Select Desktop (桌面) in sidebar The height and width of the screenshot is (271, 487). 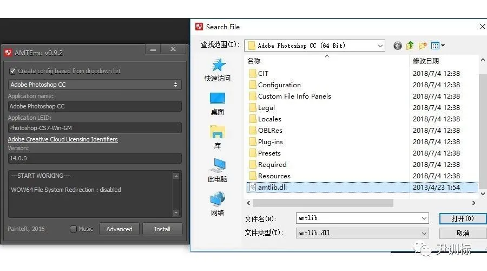218,104
